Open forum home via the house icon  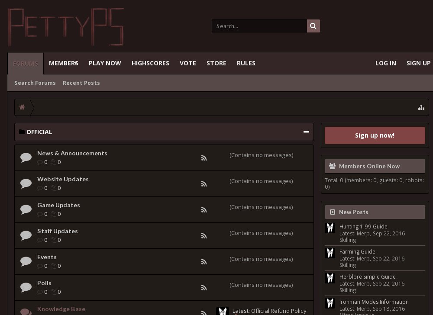22,107
